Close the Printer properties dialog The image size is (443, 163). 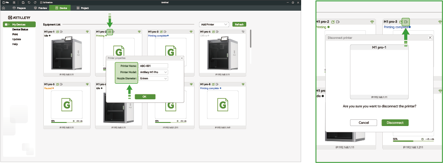tap(182, 58)
